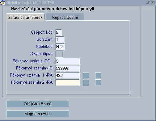
Task: Click the empty Főkönyvi számla 2.-RA field
Action: [67, 82]
